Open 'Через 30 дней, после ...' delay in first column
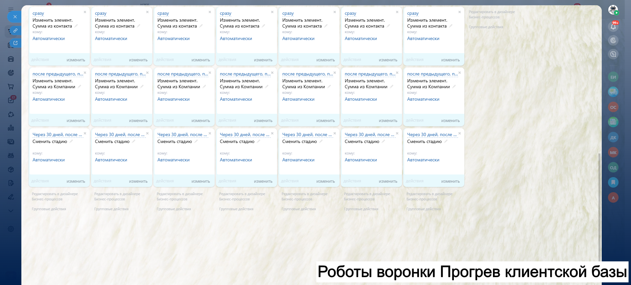Image resolution: width=631 pixels, height=285 pixels. (x=57, y=135)
